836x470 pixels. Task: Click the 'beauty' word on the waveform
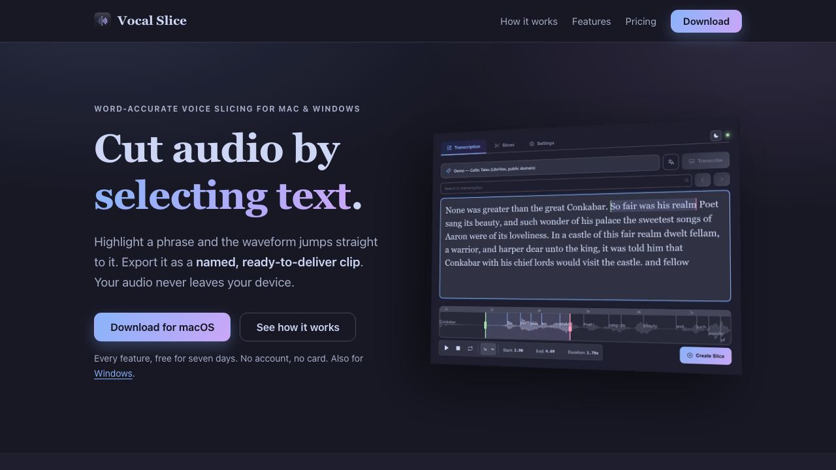(651, 326)
